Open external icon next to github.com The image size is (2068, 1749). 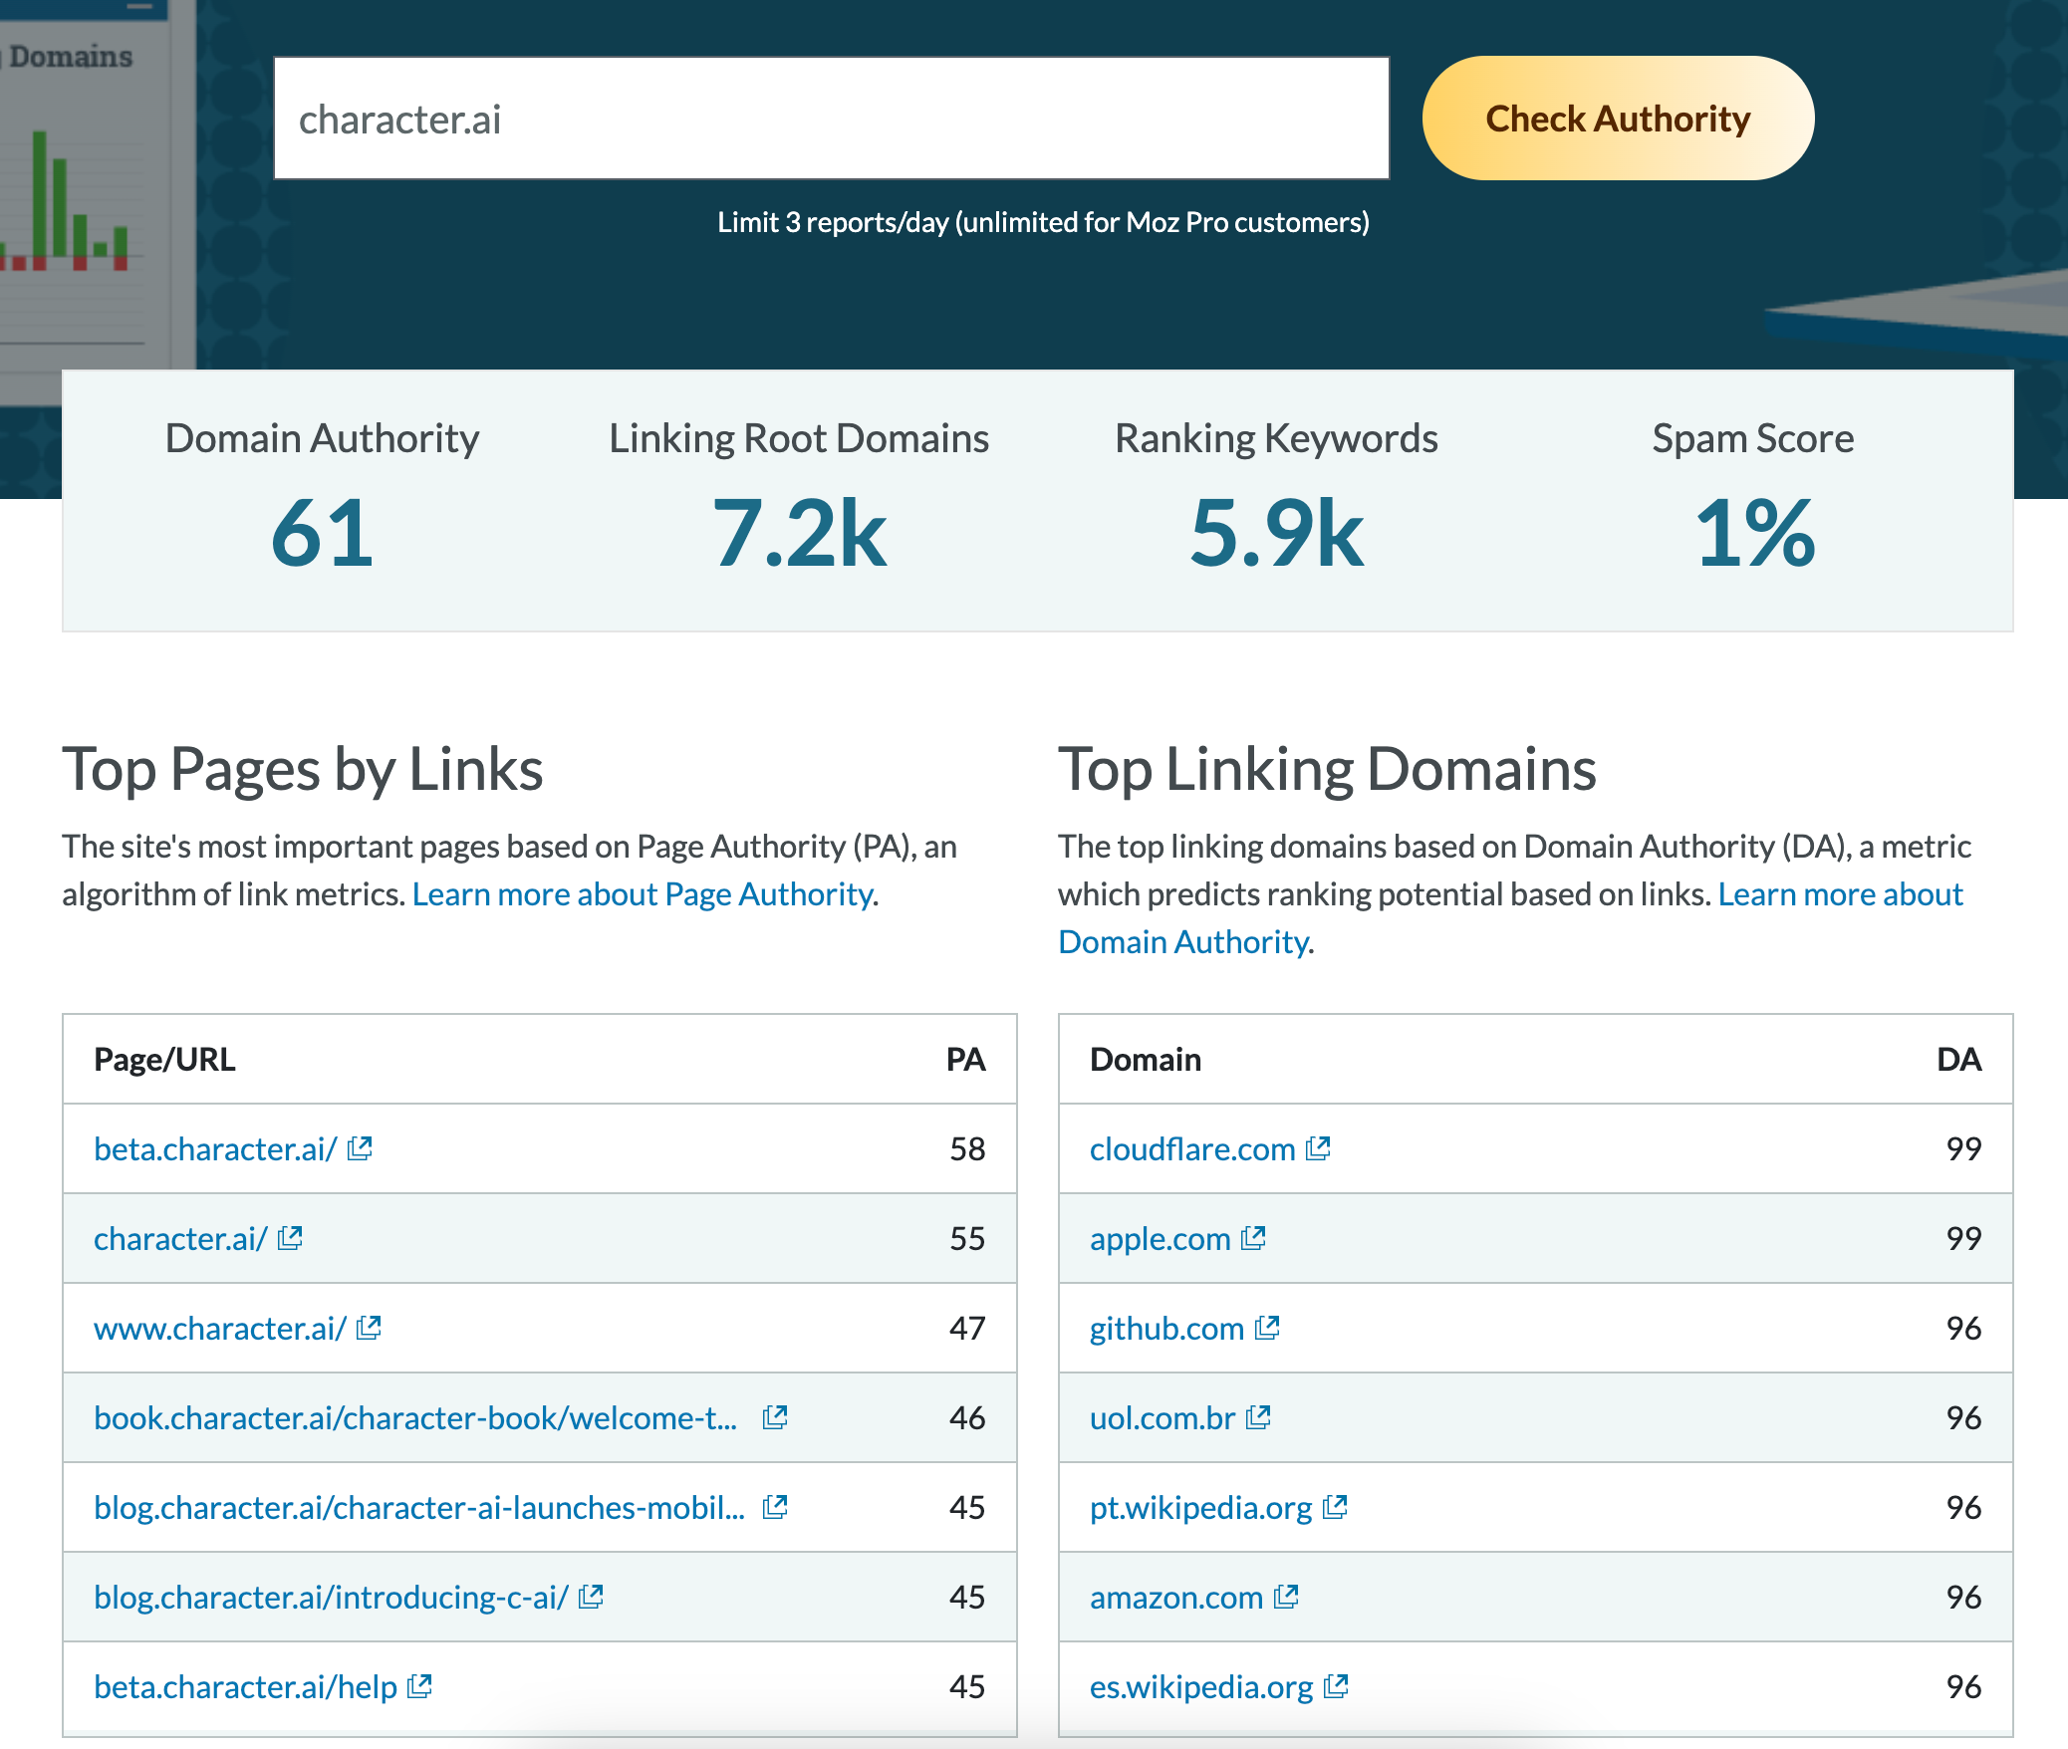click(1267, 1328)
